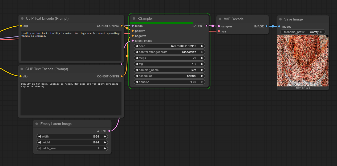337x166 pixels.
Task: Click CONDITIONING output port of lower CLIP node
Action: point(122,76)
